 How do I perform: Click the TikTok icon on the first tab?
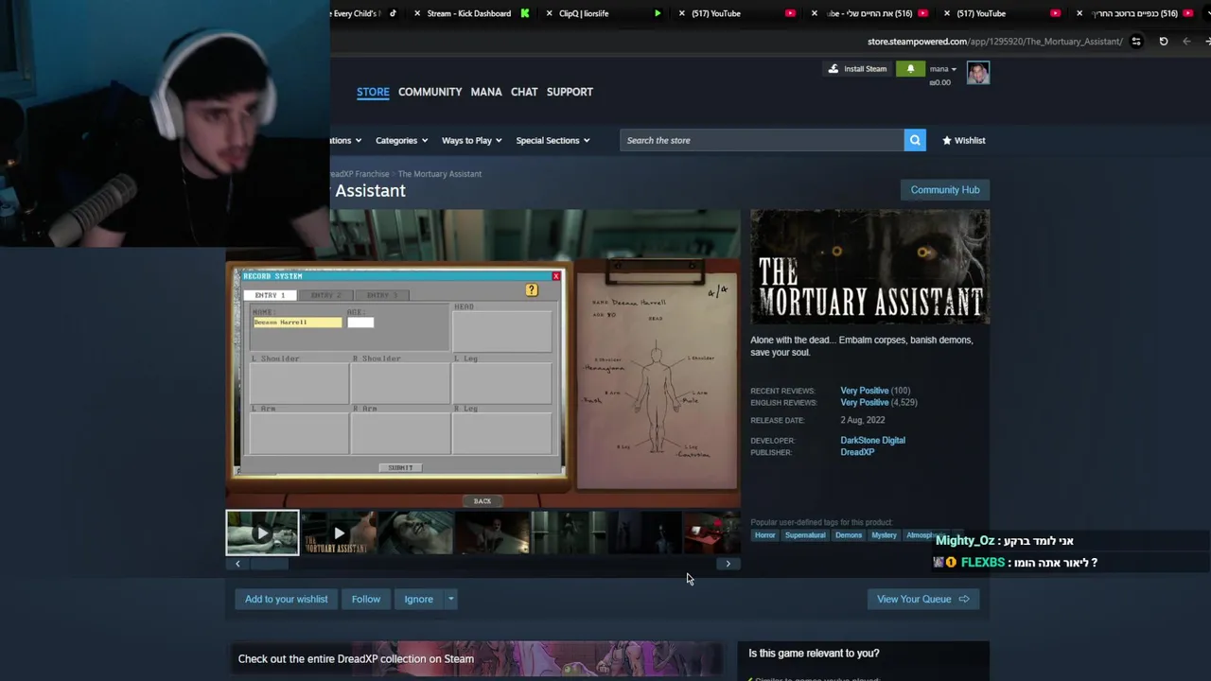pos(393,13)
